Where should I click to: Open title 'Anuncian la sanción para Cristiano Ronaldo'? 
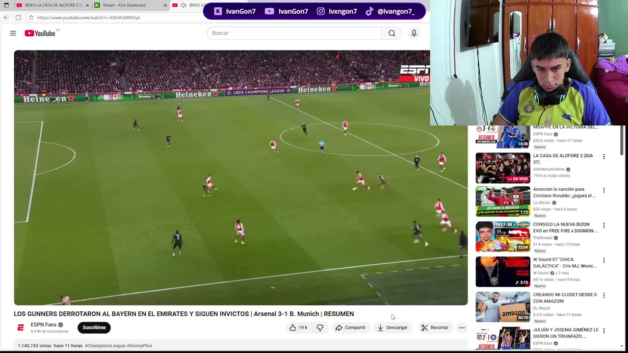click(564, 192)
